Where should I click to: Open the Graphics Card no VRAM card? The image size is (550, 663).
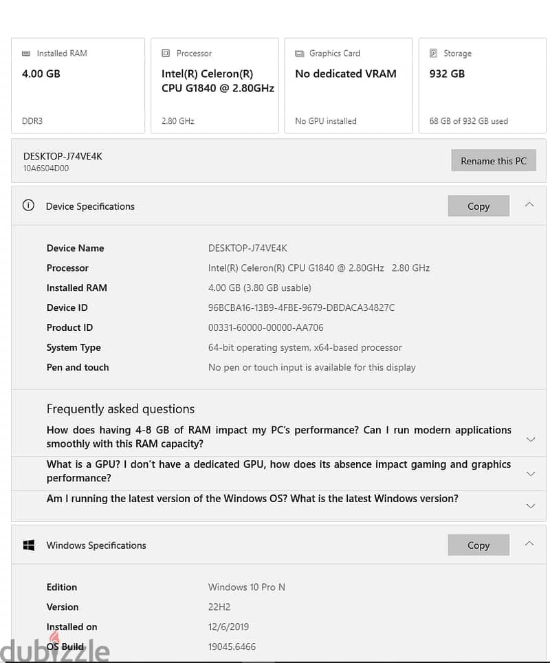point(349,86)
